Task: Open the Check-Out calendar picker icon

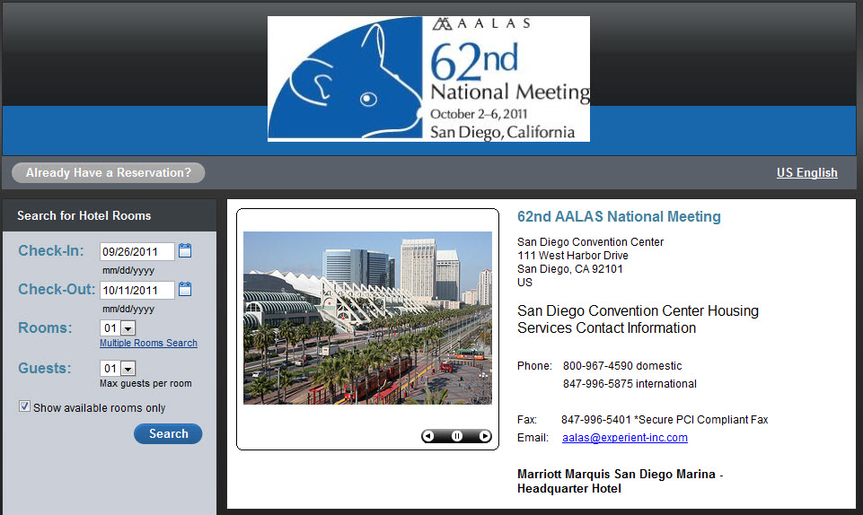Action: click(x=185, y=290)
